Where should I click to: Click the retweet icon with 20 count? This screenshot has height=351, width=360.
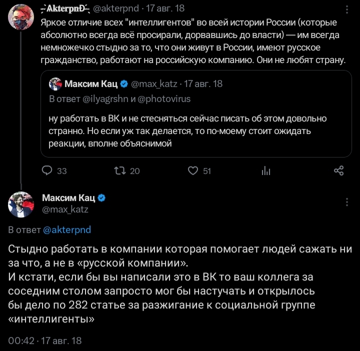[119, 170]
